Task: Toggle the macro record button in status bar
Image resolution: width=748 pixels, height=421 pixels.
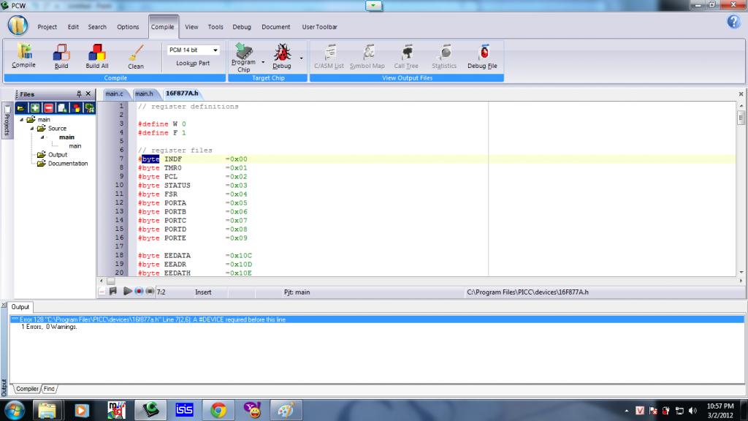Action: click(x=138, y=292)
